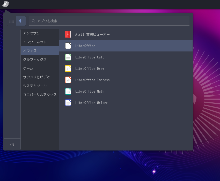Select the アクセサリー category
Image resolution: width=220 pixels, height=181 pixels.
40,33
